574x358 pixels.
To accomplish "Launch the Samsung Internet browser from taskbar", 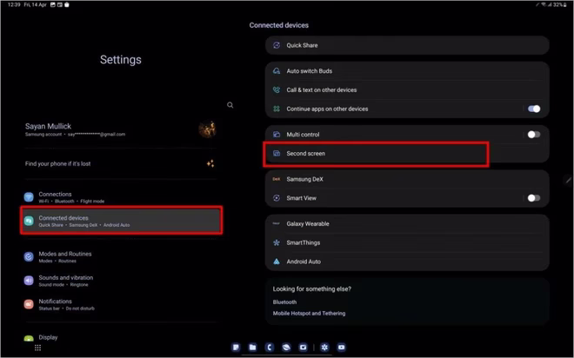I will 286,348.
